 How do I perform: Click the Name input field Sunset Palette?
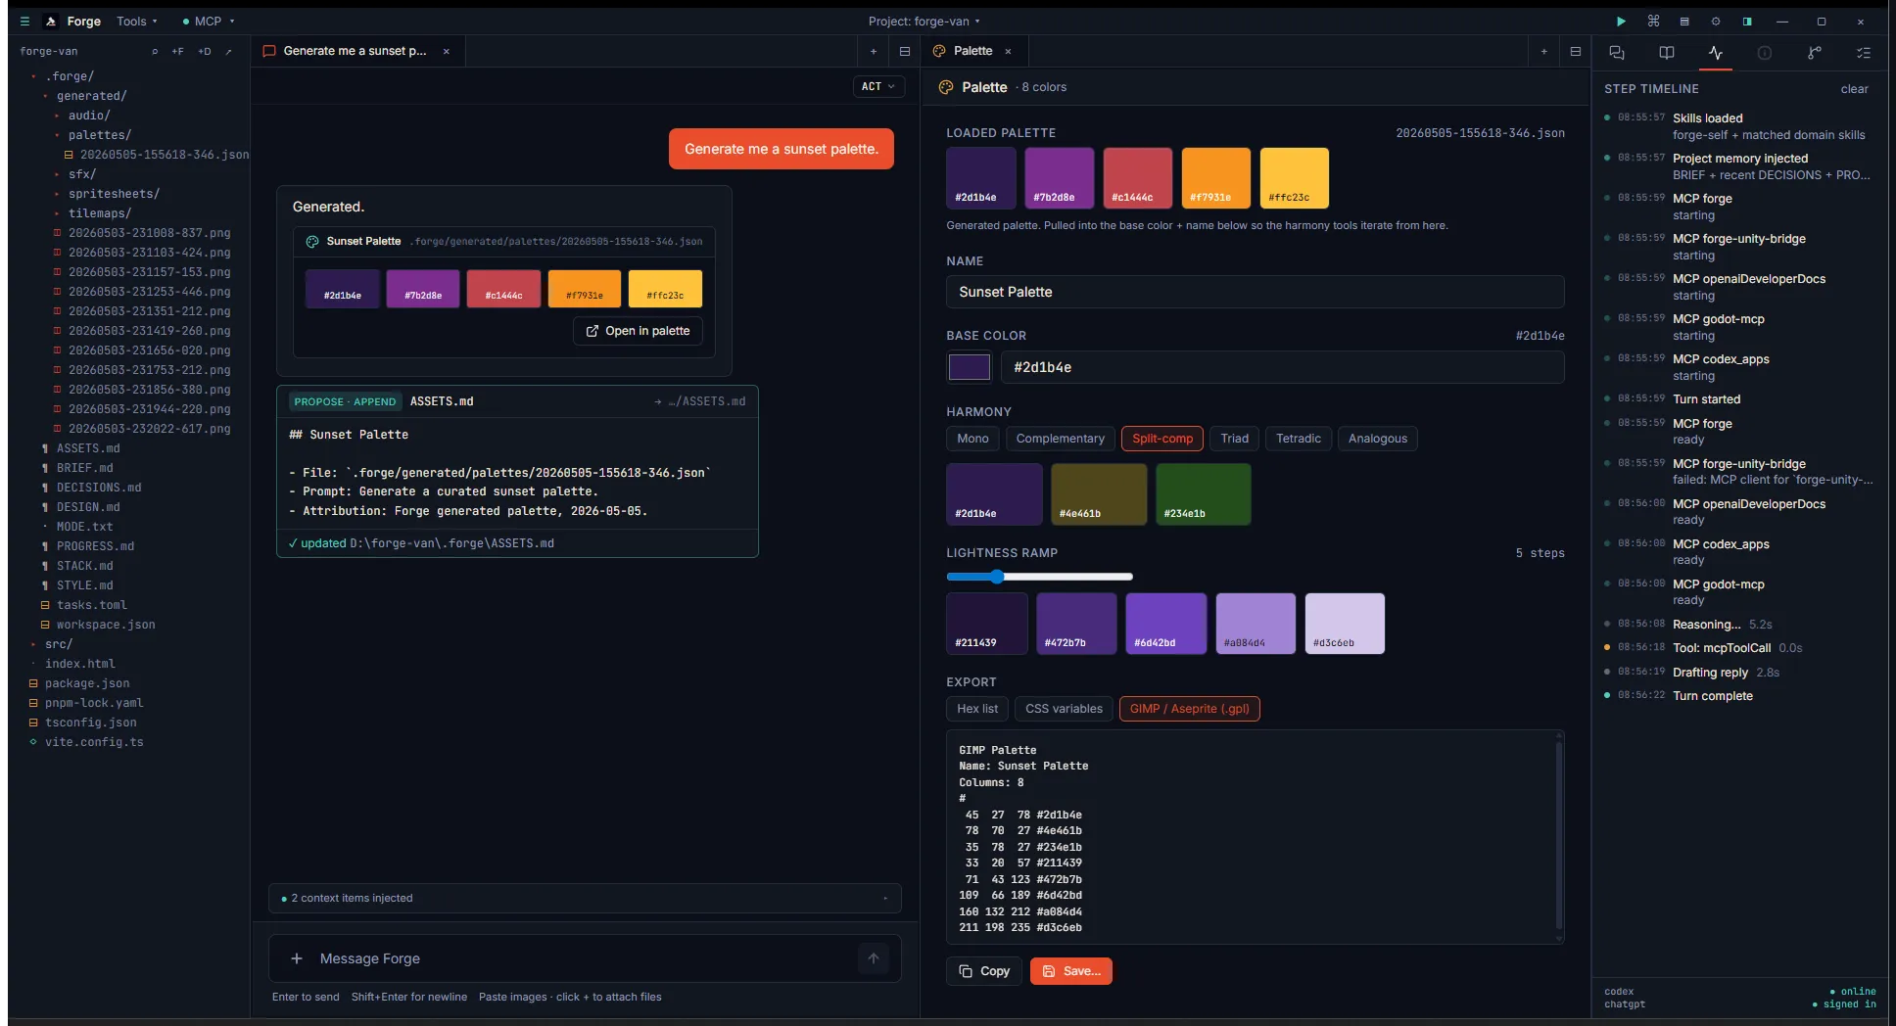[x=1255, y=292]
